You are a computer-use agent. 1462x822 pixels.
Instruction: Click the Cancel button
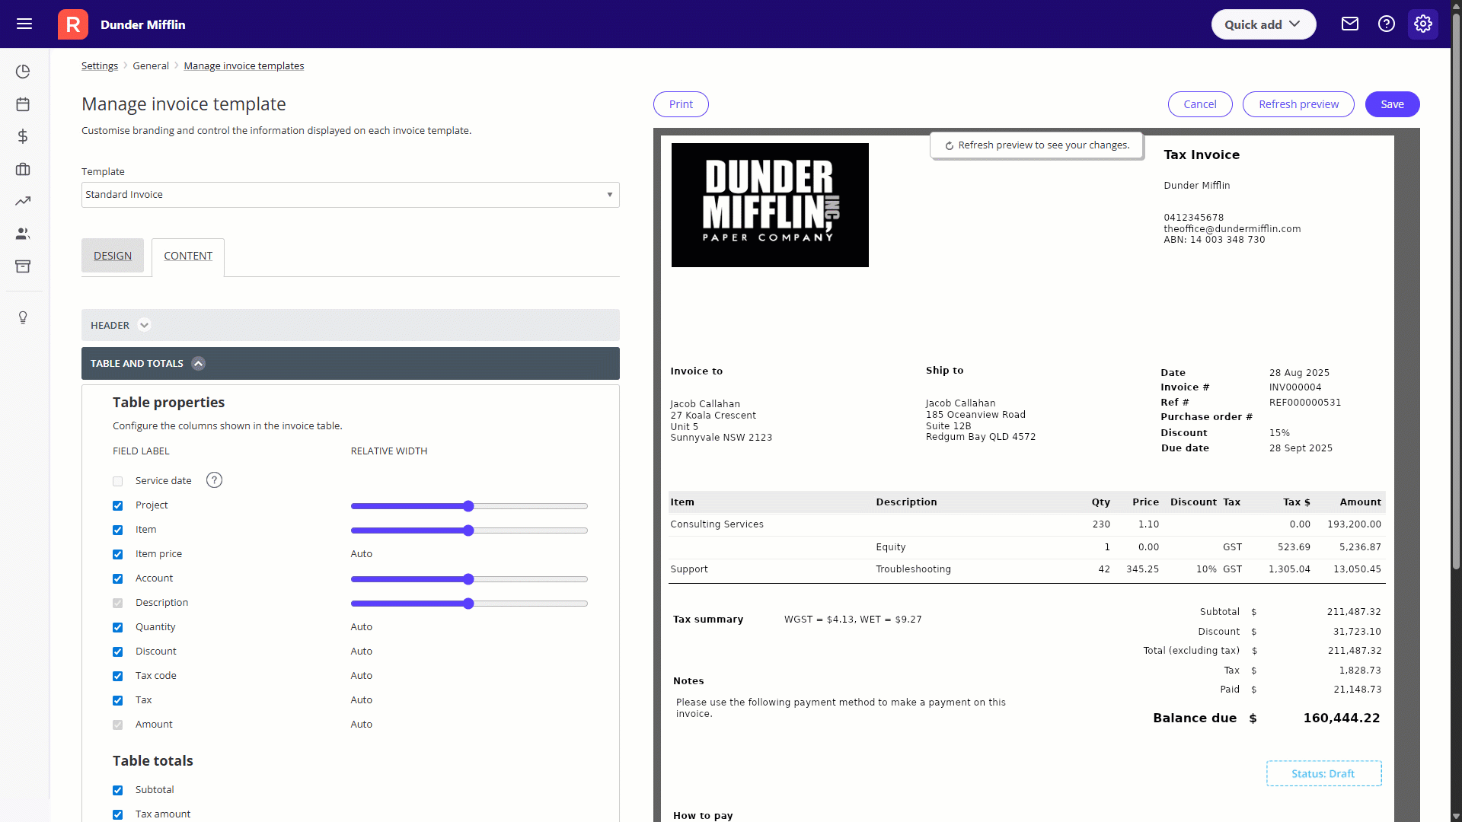1200,104
